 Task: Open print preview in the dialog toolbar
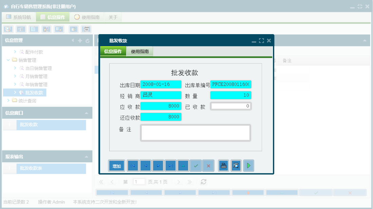pos(236,165)
